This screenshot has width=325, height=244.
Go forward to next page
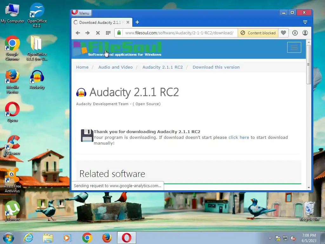pos(88,33)
